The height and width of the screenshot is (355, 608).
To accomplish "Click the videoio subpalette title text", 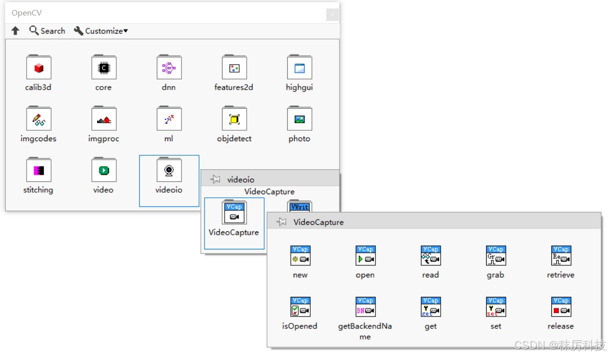I will click(241, 179).
